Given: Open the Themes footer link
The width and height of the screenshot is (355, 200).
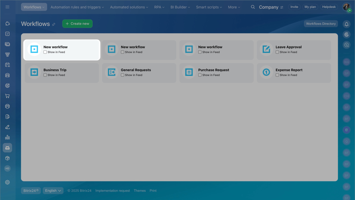Looking at the screenshot, I should point(140,191).
